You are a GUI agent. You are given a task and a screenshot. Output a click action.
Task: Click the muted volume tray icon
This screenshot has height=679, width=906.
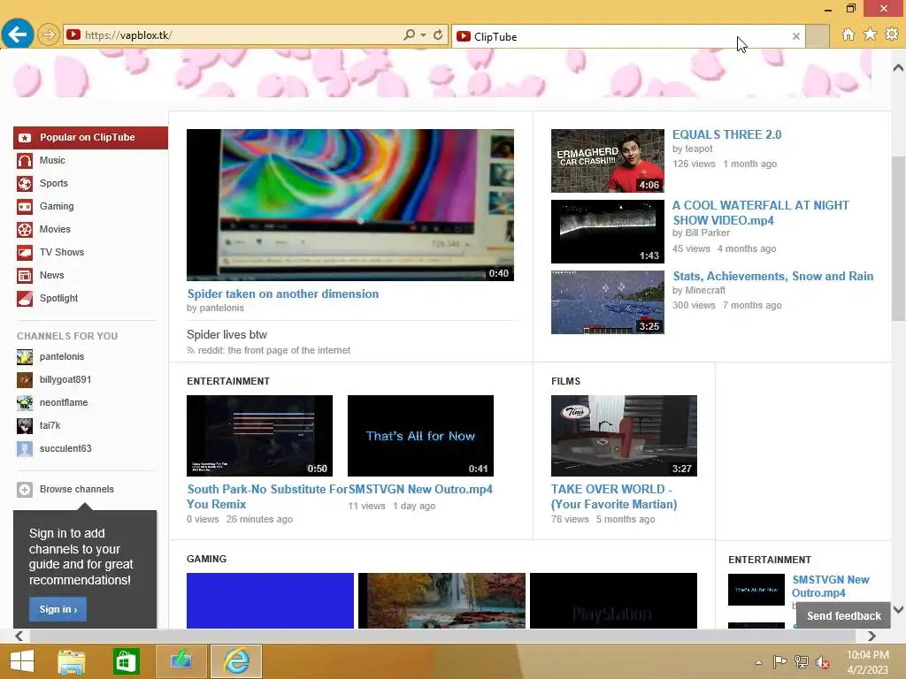tap(822, 662)
